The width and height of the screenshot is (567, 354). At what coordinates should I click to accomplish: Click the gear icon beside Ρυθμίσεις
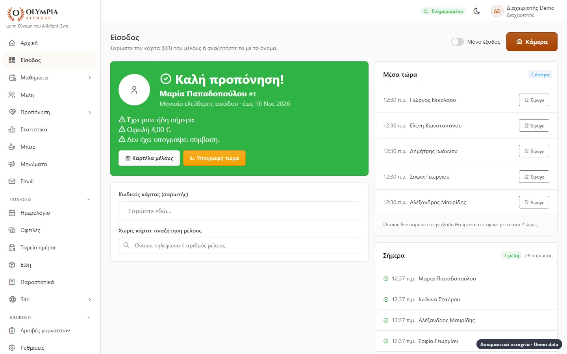pos(12,348)
